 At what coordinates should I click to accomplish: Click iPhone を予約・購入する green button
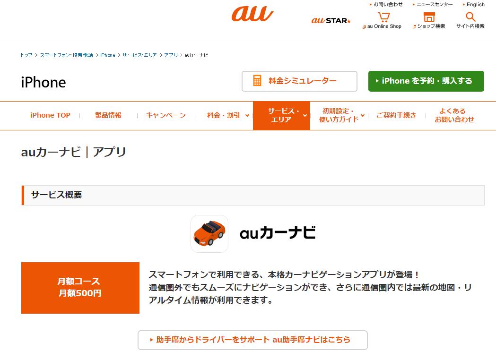pos(426,81)
